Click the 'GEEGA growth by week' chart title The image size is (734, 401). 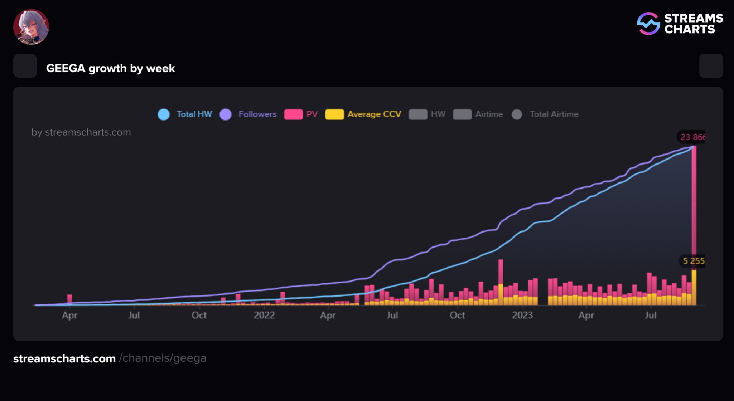(x=110, y=68)
